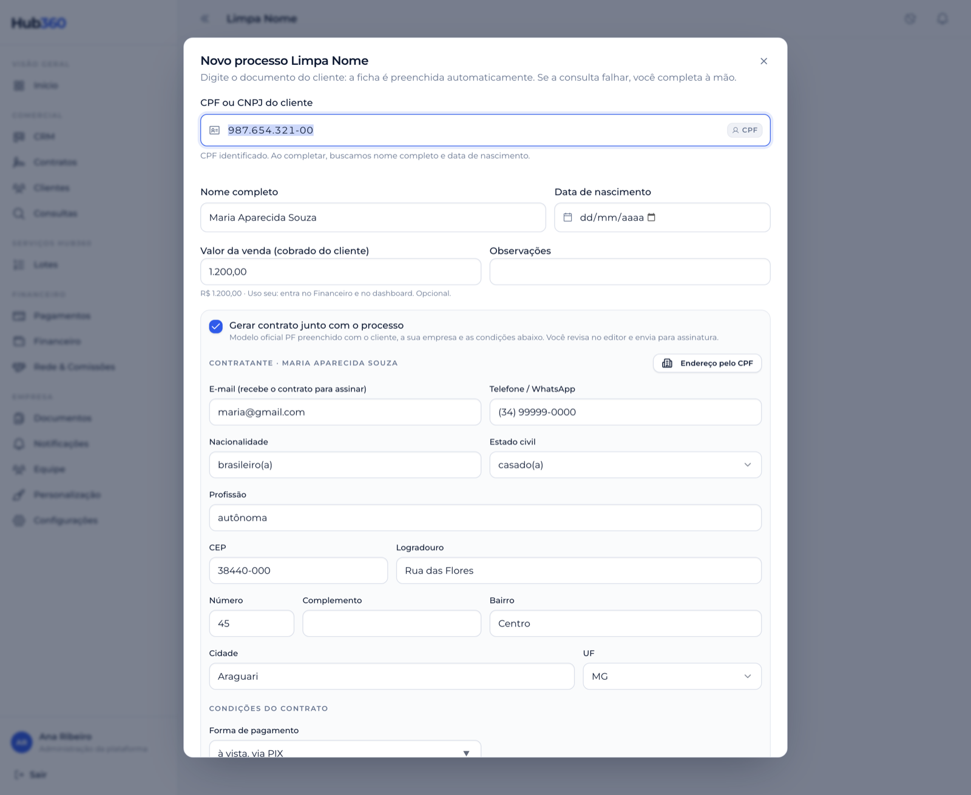Click the Bairro field
This screenshot has width=971, height=795.
click(x=625, y=623)
